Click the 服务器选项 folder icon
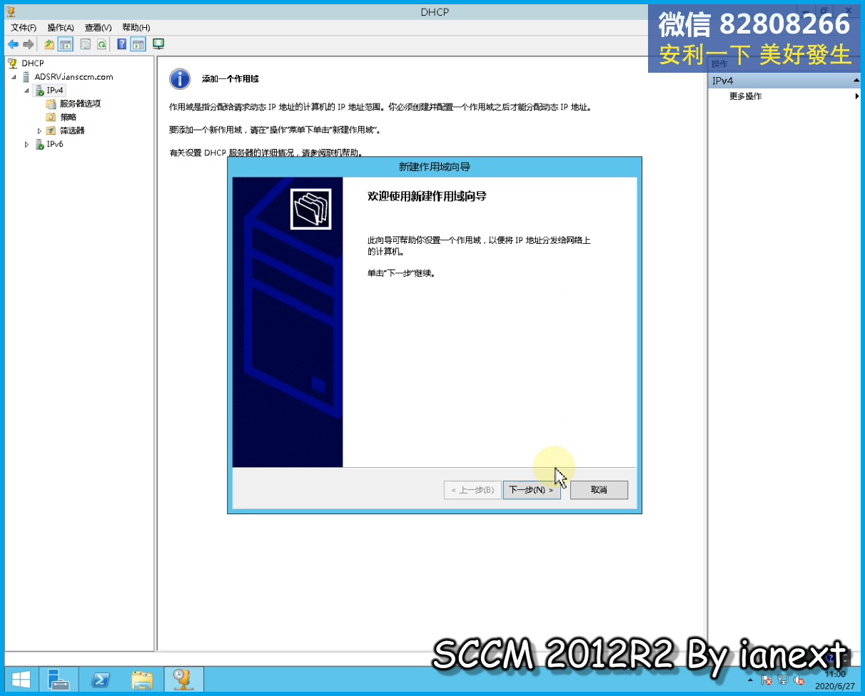The height and width of the screenshot is (696, 865). coord(51,104)
